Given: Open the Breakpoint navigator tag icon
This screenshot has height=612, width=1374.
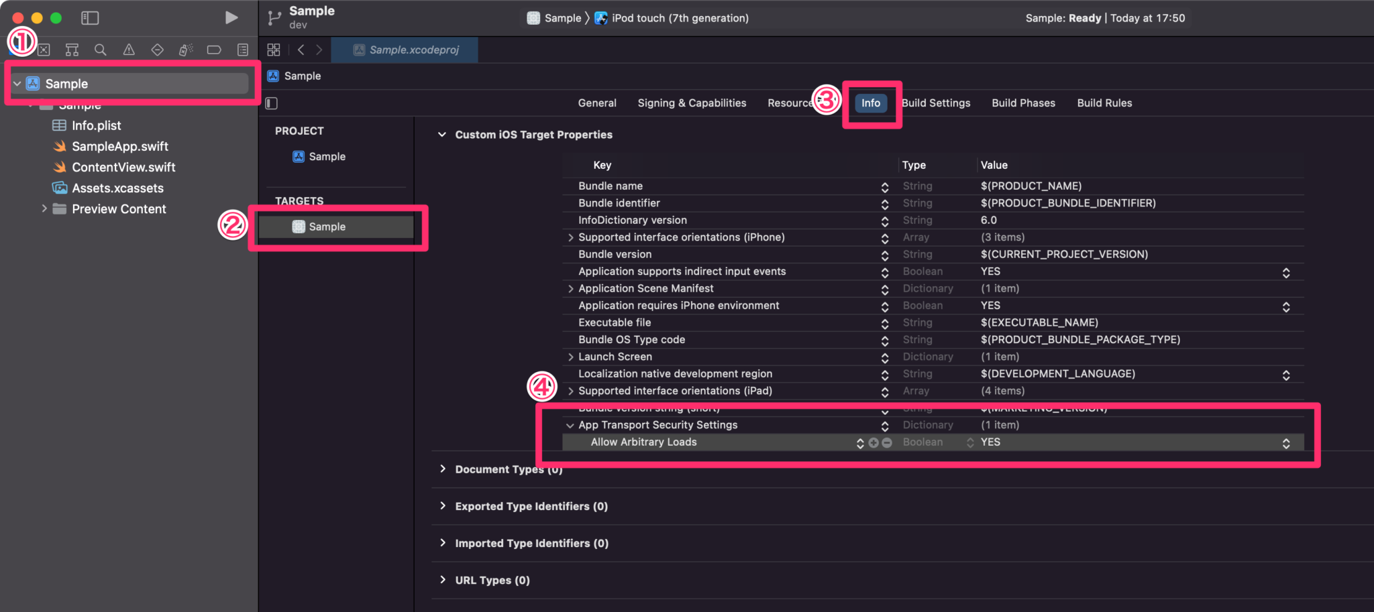Looking at the screenshot, I should click(x=214, y=49).
